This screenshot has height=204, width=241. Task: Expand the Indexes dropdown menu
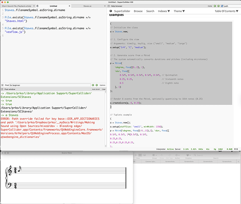(x=164, y=11)
